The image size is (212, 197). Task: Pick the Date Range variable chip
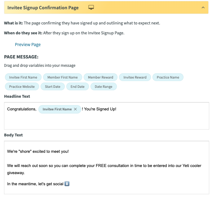pyautogui.click(x=104, y=87)
